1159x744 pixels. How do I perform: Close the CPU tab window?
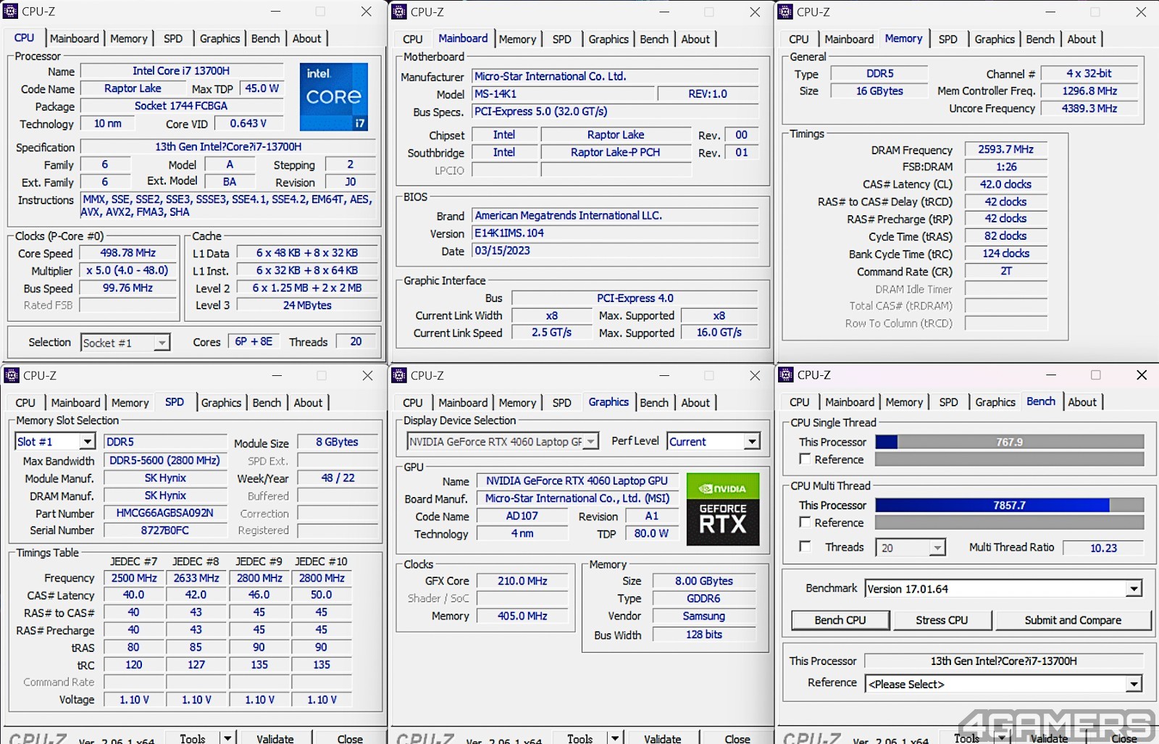coord(367,12)
